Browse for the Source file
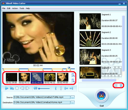The image size is (128, 110). click(x=73, y=97)
